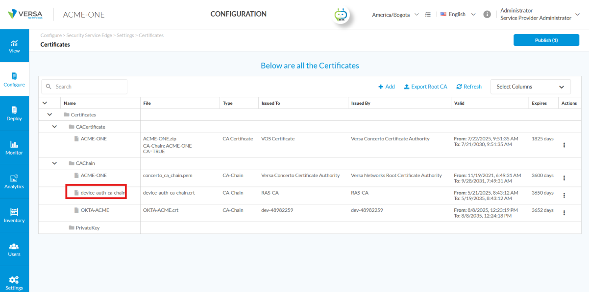Screen dimensions: 589x292
Task: Collapse the Certificates root folder
Action: coord(49,114)
